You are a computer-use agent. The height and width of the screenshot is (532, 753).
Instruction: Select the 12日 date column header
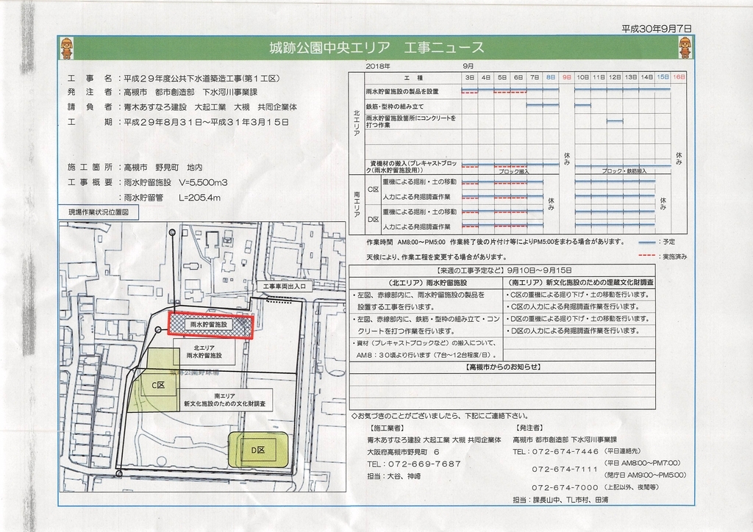click(615, 77)
